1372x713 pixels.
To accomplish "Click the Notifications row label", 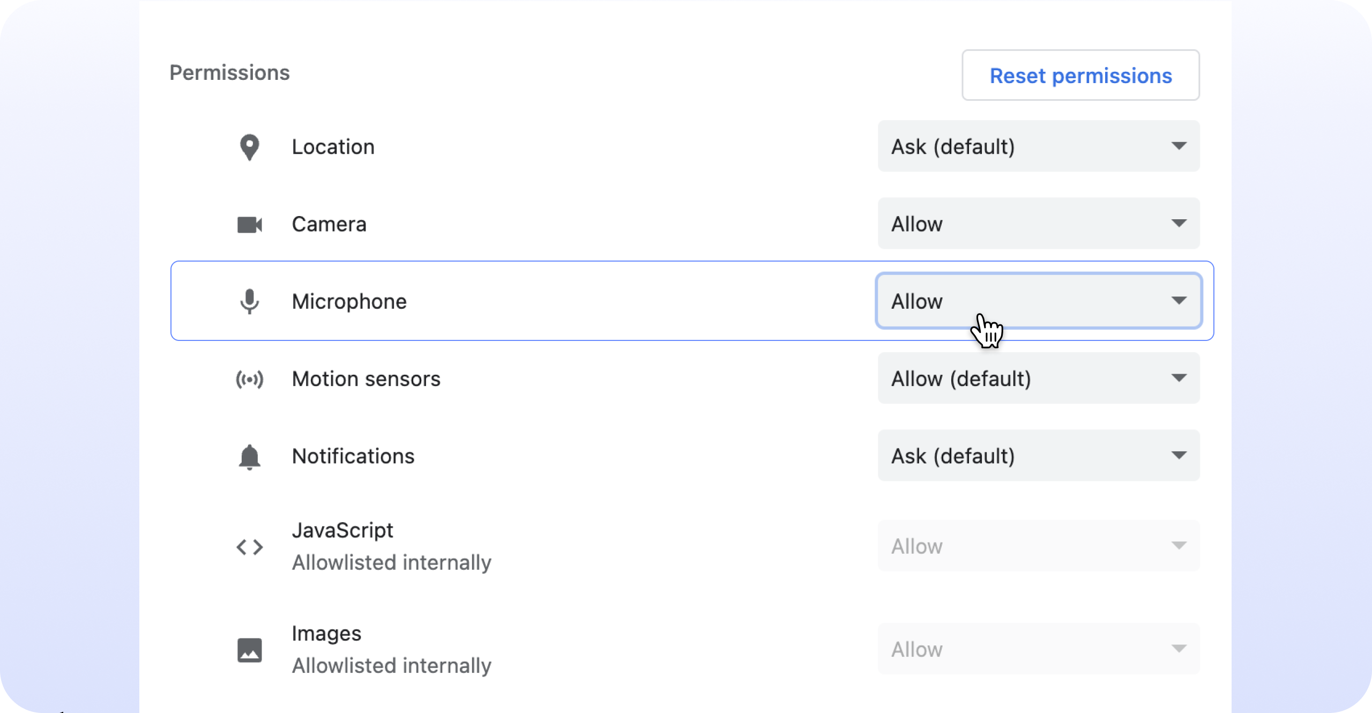I will (x=353, y=456).
